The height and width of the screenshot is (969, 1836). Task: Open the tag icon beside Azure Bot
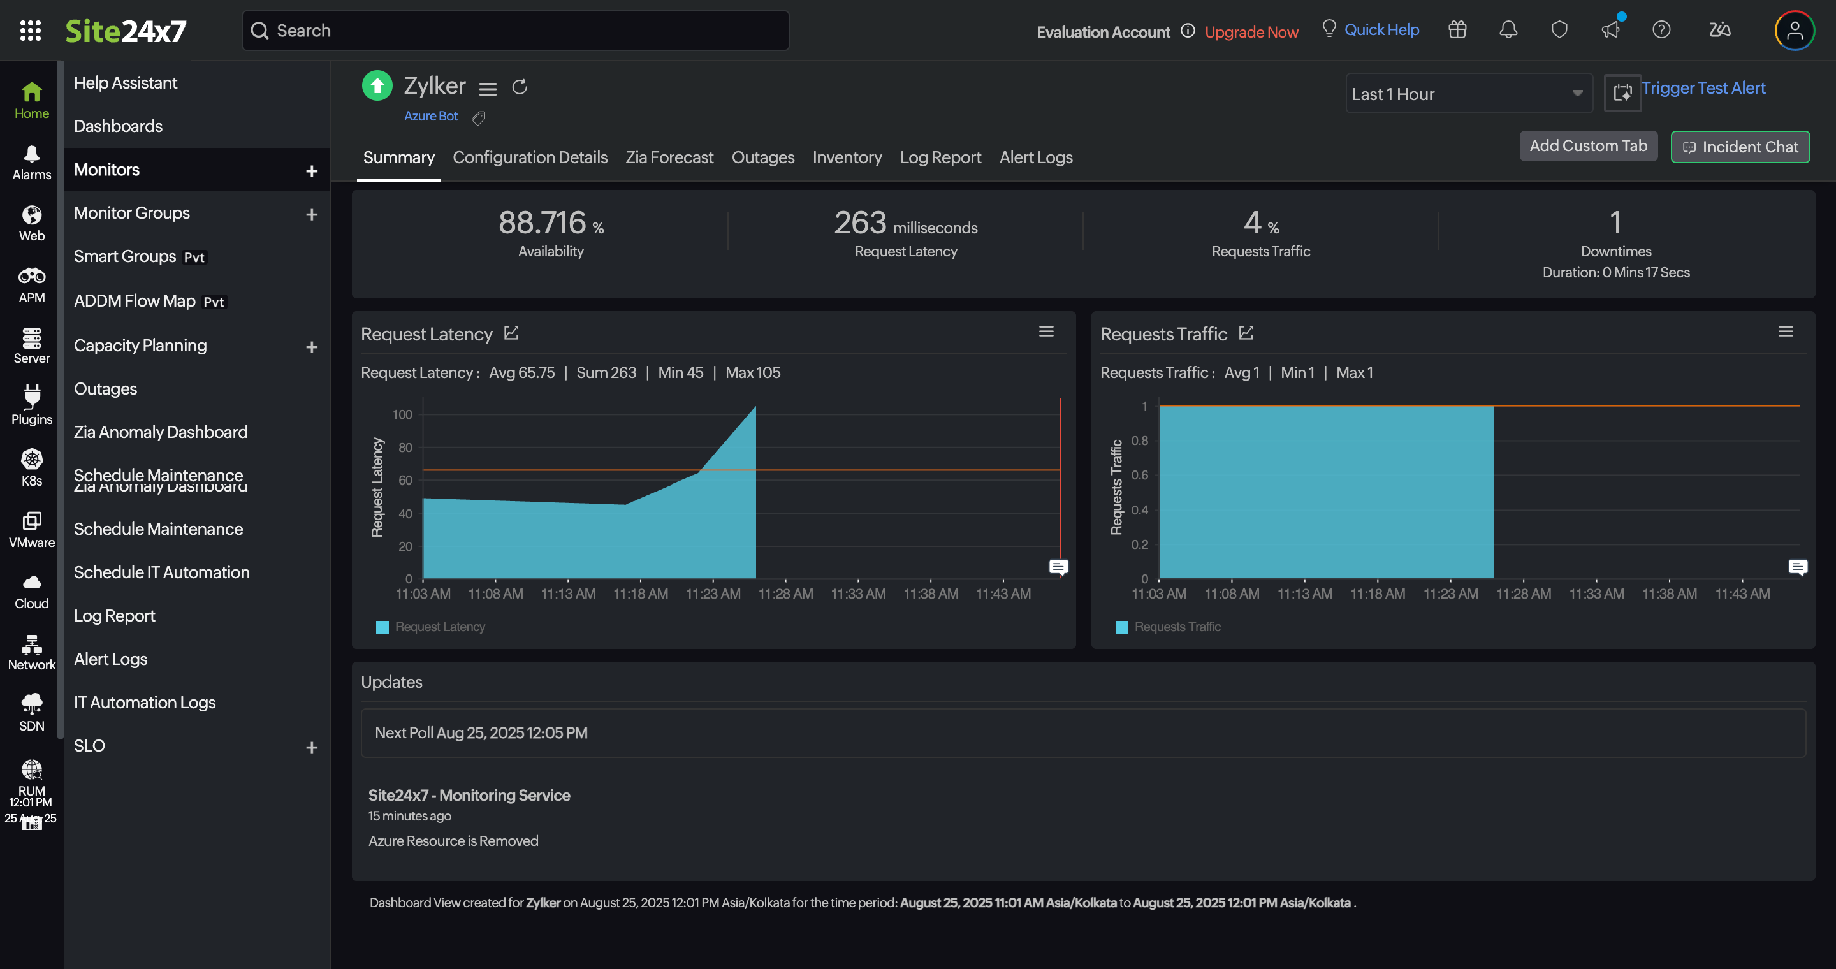pyautogui.click(x=478, y=117)
